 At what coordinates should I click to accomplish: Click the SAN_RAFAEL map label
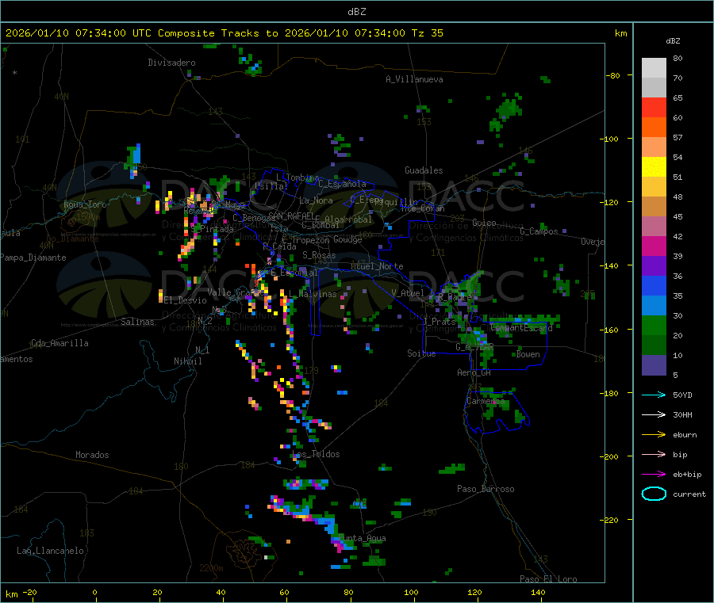coord(291,216)
